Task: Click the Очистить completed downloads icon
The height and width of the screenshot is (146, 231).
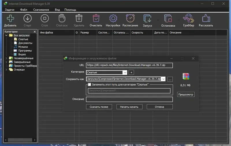Action: (x=96, y=18)
